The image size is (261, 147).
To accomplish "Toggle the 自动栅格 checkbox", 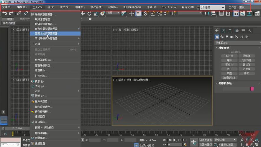I will pyautogui.click(x=229, y=52).
